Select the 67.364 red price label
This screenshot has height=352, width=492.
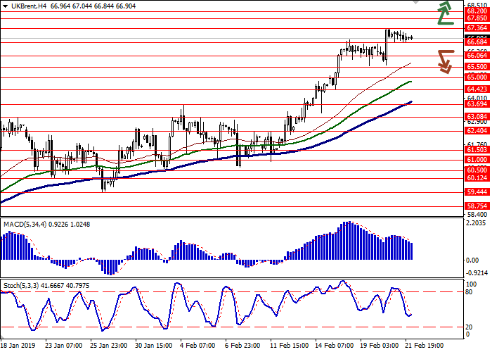pyautogui.click(x=477, y=29)
